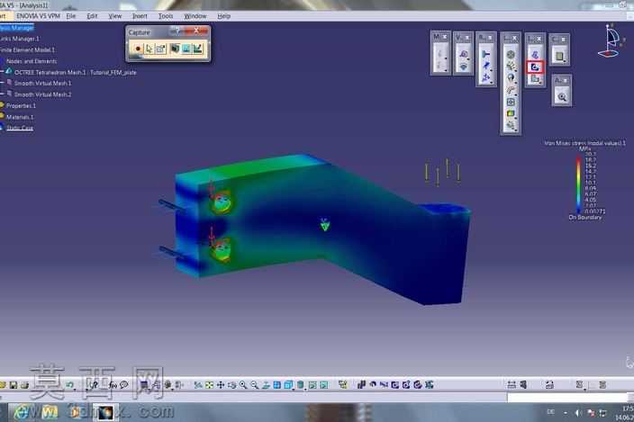
Task: Switch Capture toolbar to Vector mode
Action: coord(197,49)
